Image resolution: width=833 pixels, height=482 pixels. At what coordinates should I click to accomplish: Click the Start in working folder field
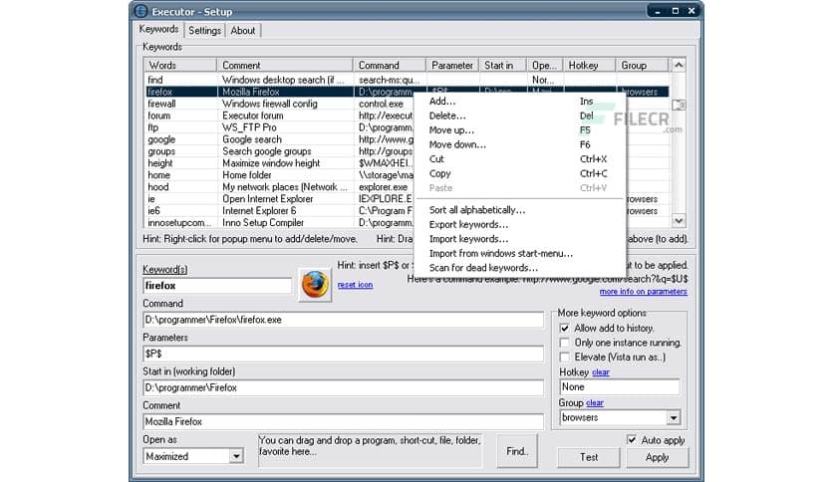point(343,387)
